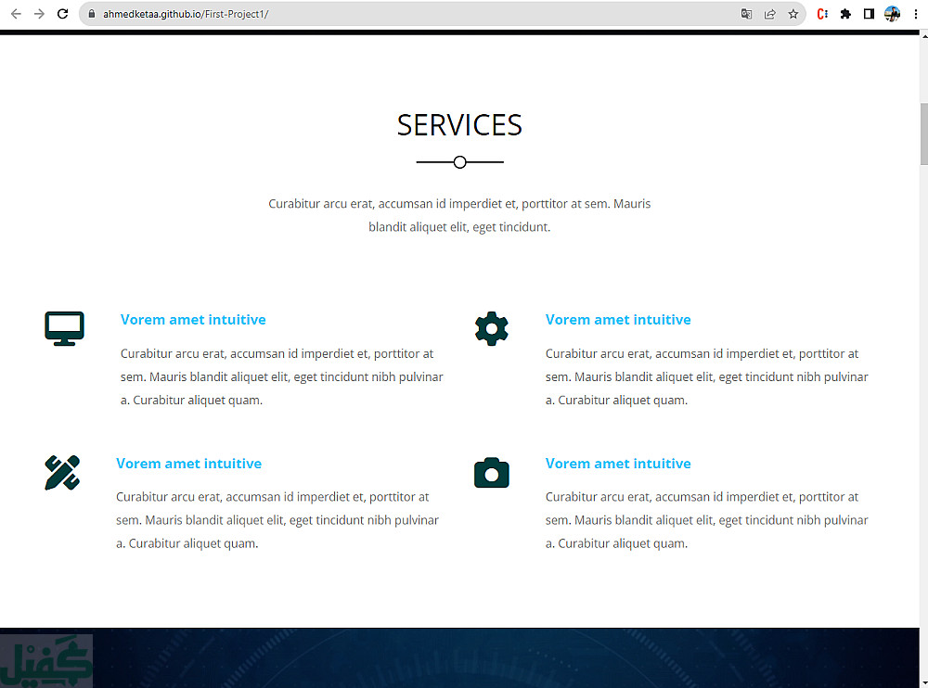
Task: Reload the page with the refresh icon
Action: 62,14
